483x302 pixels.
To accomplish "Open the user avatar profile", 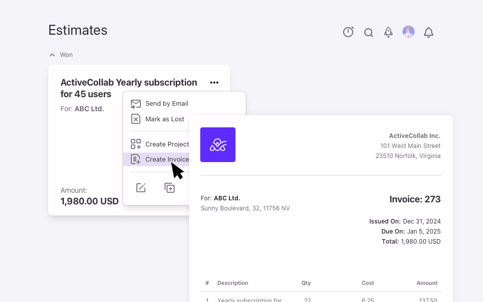I will click(409, 32).
